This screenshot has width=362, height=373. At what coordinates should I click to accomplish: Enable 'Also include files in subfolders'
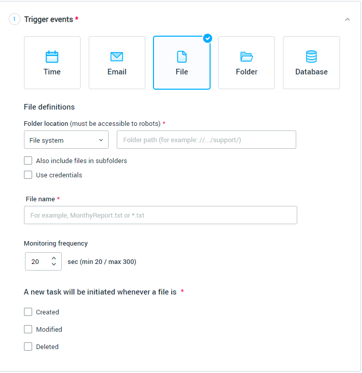click(x=28, y=161)
